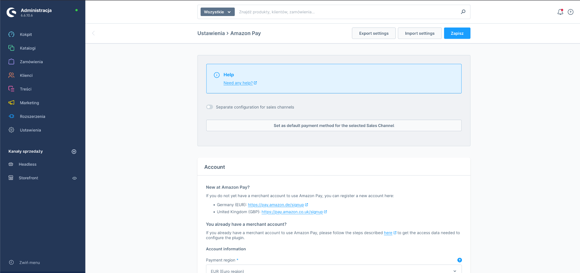Open the help question mark icon in header
The height and width of the screenshot is (273, 580).
(x=570, y=12)
